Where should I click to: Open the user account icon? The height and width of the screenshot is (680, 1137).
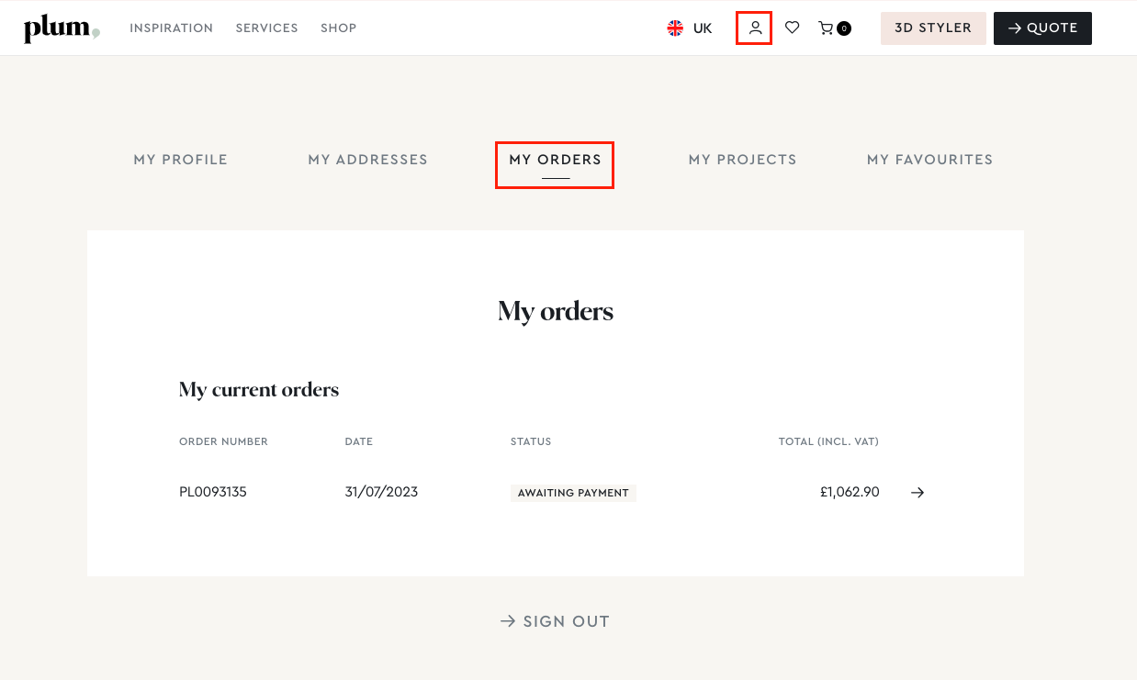755,28
